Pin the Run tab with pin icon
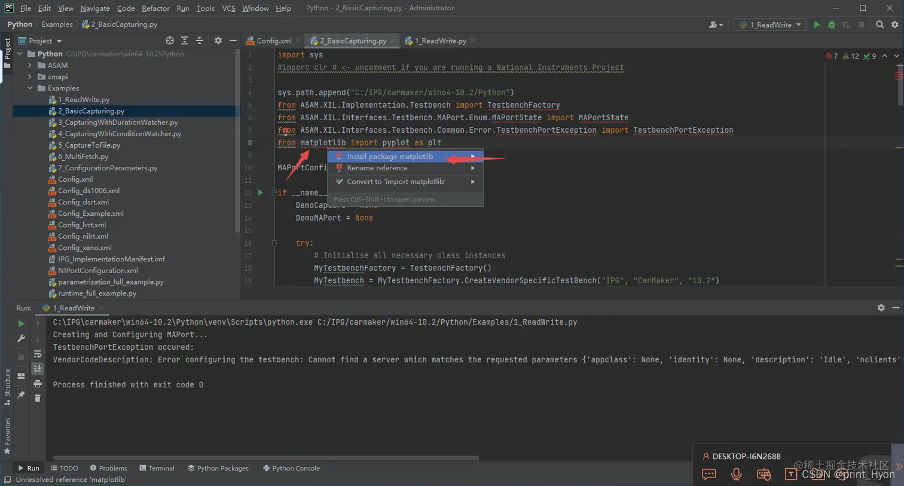This screenshot has width=904, height=486. coord(21,395)
